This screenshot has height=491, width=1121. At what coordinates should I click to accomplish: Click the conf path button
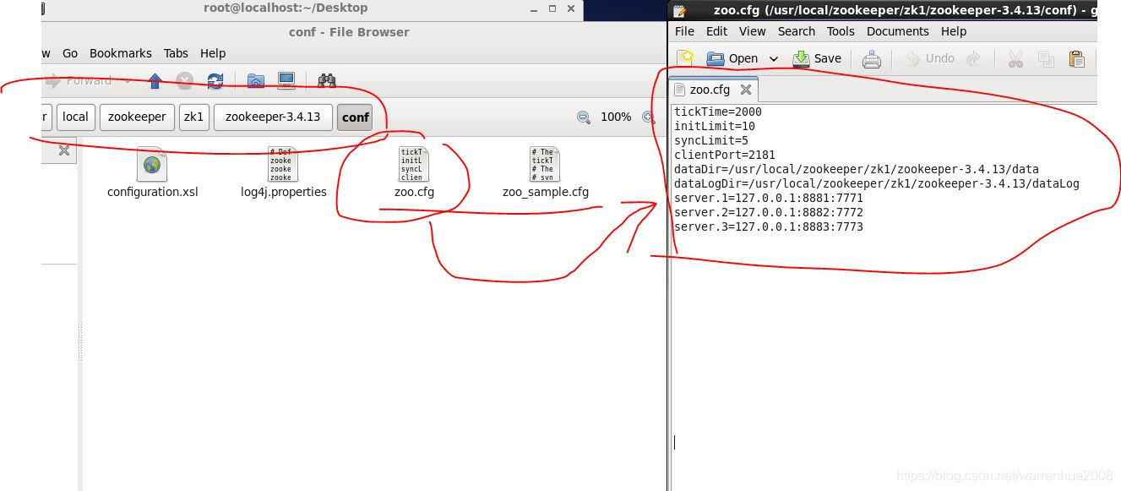point(356,117)
